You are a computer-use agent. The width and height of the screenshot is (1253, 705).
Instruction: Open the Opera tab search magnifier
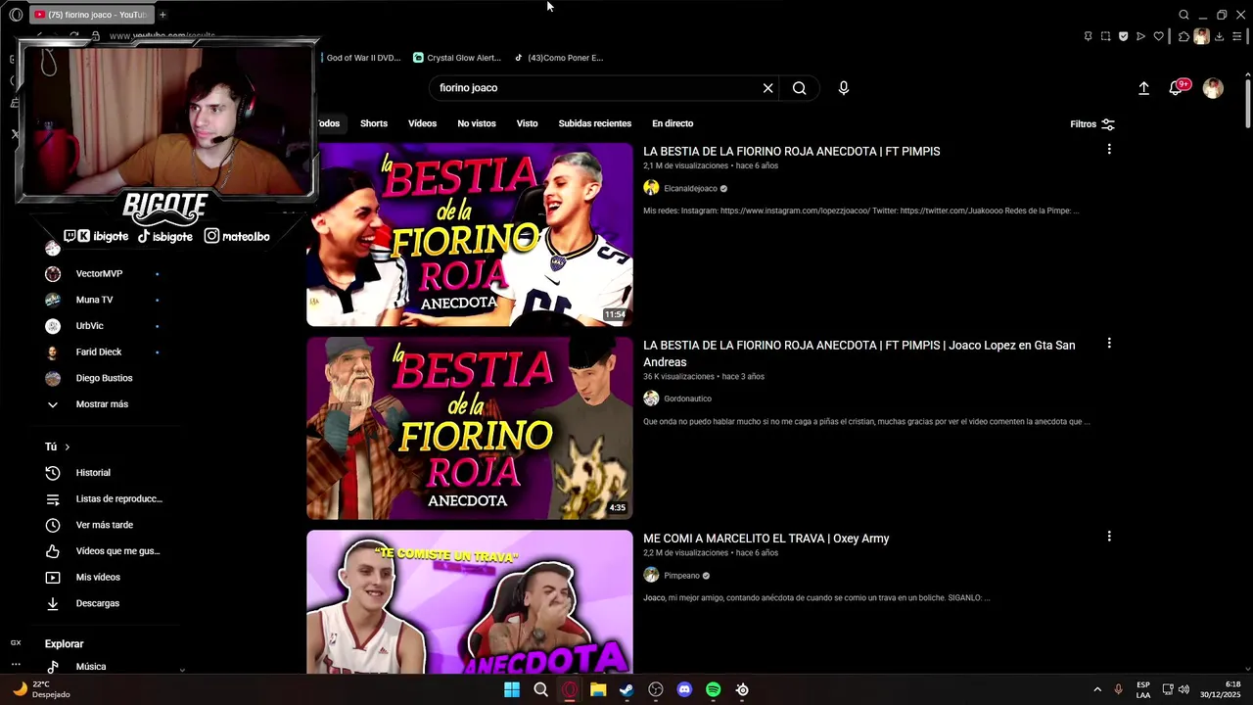tap(1183, 15)
